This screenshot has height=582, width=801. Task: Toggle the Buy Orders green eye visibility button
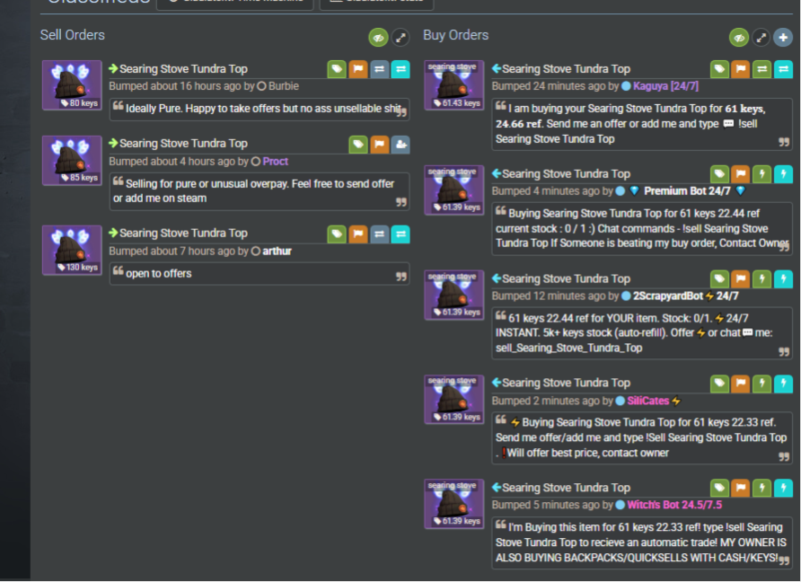tap(739, 38)
